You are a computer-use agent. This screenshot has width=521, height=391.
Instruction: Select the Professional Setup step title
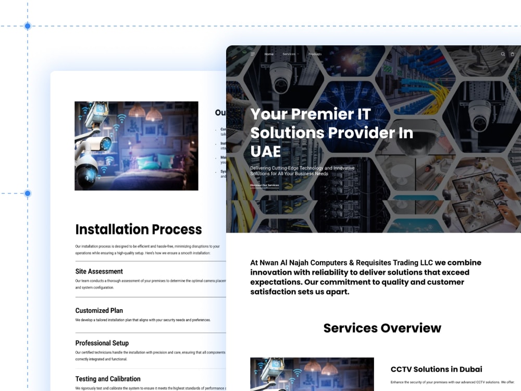102,343
